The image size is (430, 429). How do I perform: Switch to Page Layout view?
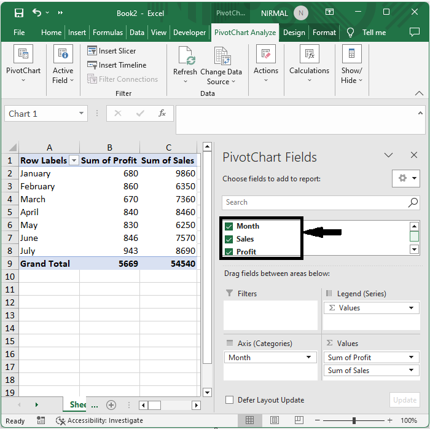click(274, 420)
